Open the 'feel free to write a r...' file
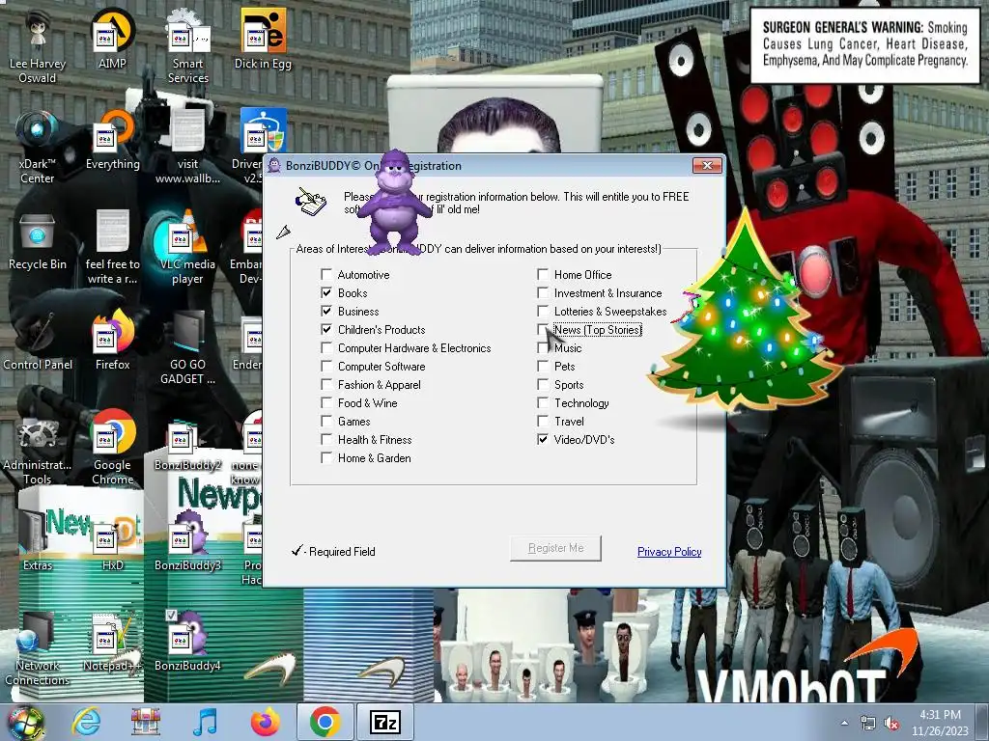This screenshot has width=989, height=741. pyautogui.click(x=112, y=247)
